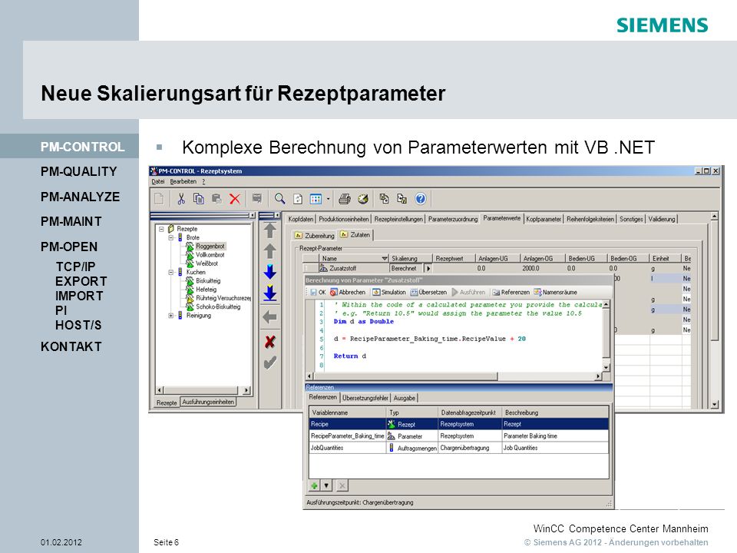Click the code editor horizontal scrollbar
This screenshot has height=553, width=737.
click(x=454, y=376)
